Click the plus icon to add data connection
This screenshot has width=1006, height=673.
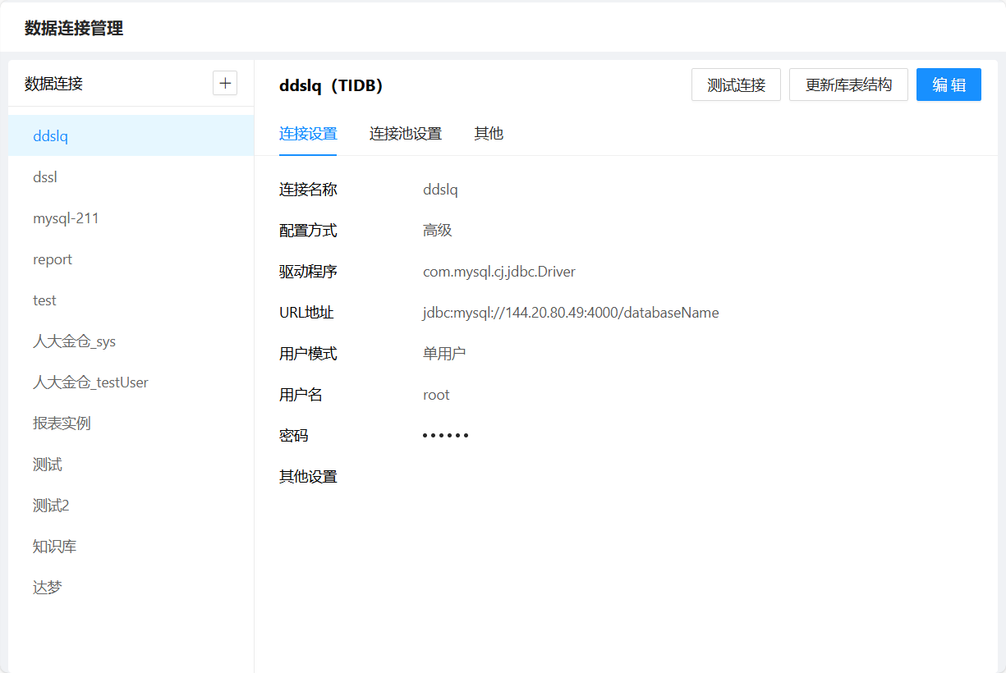click(x=225, y=83)
